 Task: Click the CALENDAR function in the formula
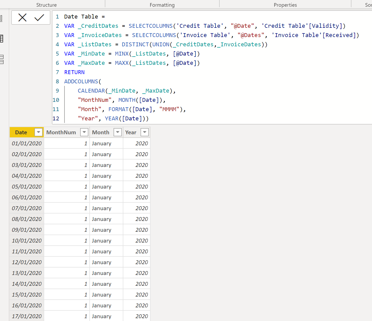pos(91,91)
